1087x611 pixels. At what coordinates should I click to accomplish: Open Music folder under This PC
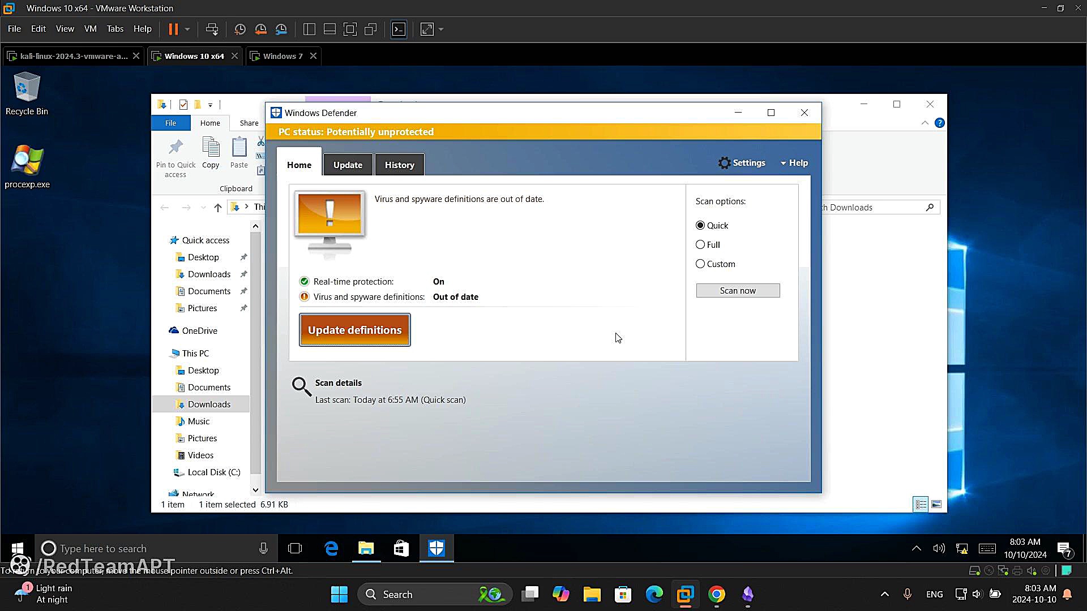pos(198,421)
